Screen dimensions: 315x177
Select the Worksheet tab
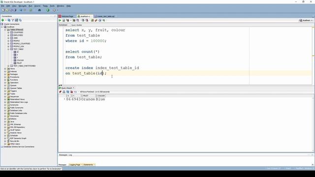click(x=63, y=25)
